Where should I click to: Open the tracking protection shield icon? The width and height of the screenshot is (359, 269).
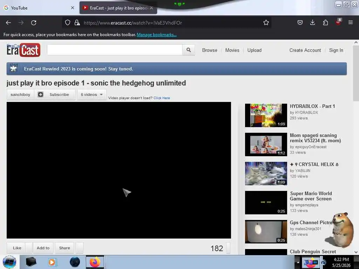(x=68, y=23)
